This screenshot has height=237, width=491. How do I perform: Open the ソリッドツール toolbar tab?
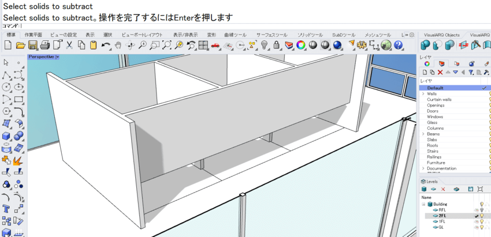310,35
